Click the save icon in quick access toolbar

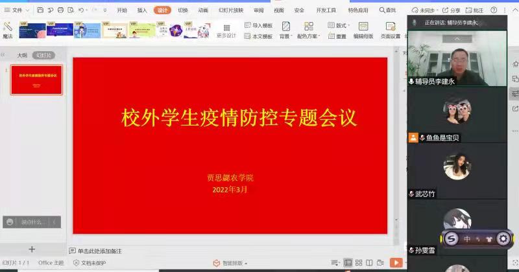click(40, 10)
